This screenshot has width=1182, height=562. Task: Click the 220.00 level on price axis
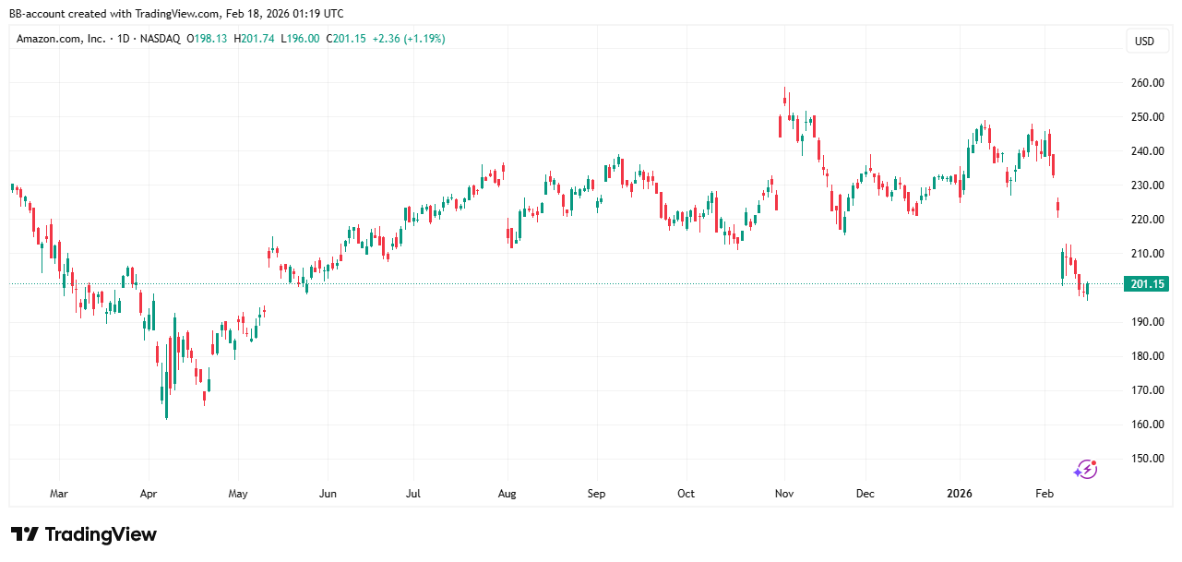tap(1147, 220)
